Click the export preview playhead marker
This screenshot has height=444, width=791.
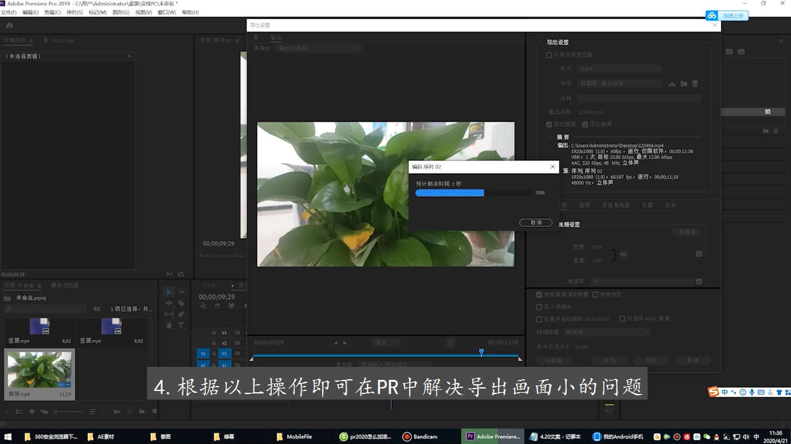[x=481, y=352]
